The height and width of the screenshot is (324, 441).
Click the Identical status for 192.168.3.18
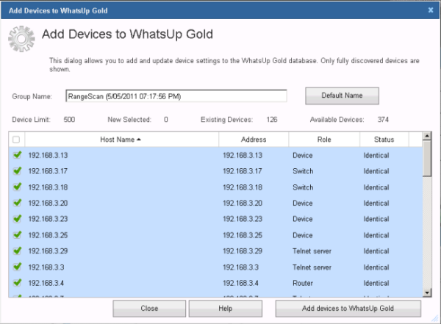tap(376, 187)
